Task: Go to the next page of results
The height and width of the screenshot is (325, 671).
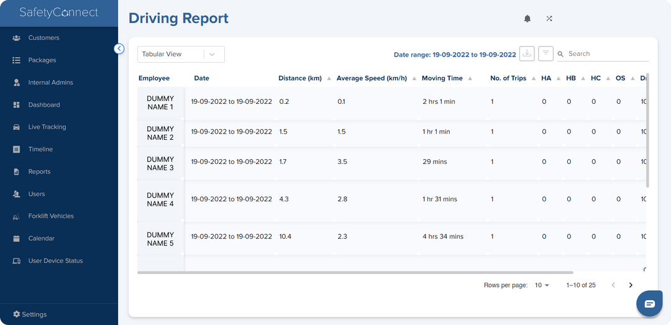Action: click(631, 285)
